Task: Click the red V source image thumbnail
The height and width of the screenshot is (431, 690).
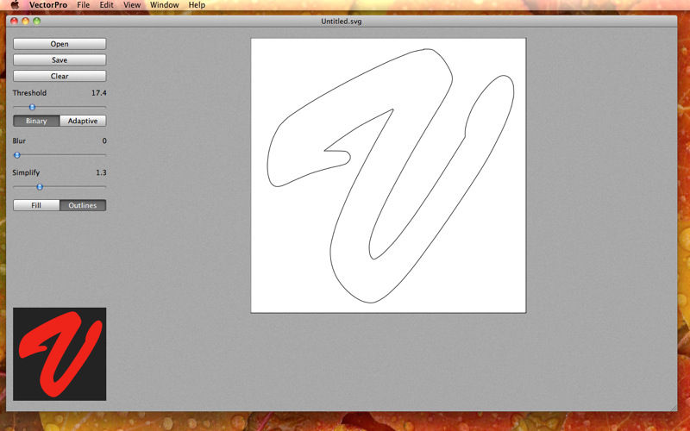Action: (x=60, y=354)
